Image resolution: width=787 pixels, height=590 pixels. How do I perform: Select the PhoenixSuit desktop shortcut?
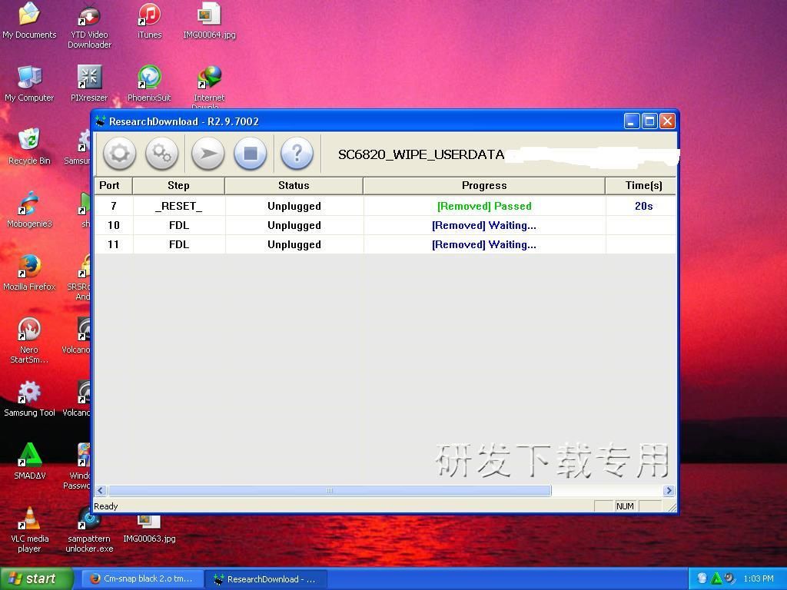149,79
